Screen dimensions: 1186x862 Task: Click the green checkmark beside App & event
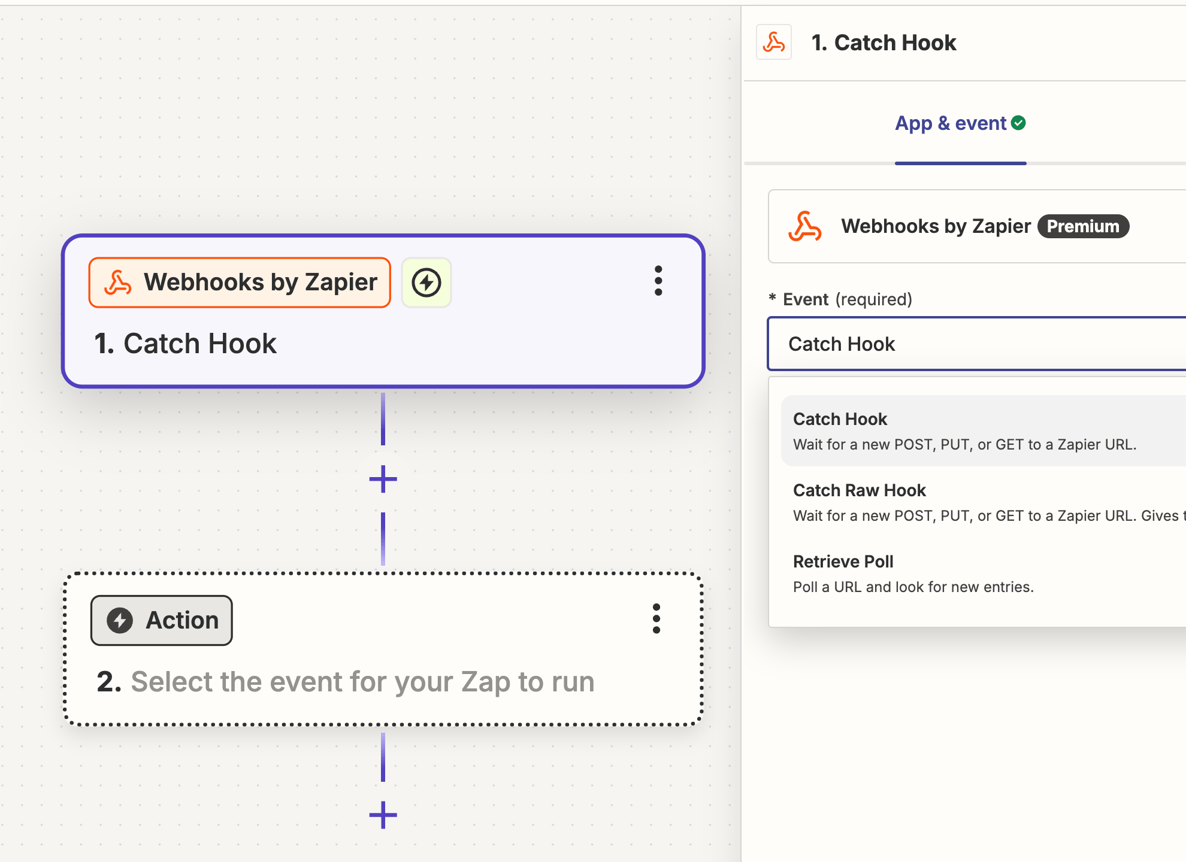coord(1018,123)
